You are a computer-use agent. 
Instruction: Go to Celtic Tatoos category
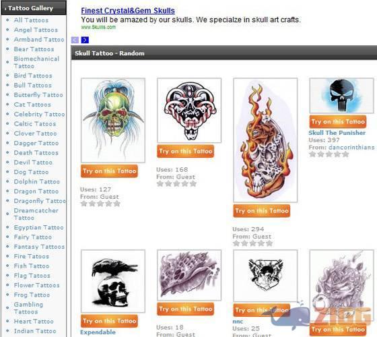click(35, 124)
